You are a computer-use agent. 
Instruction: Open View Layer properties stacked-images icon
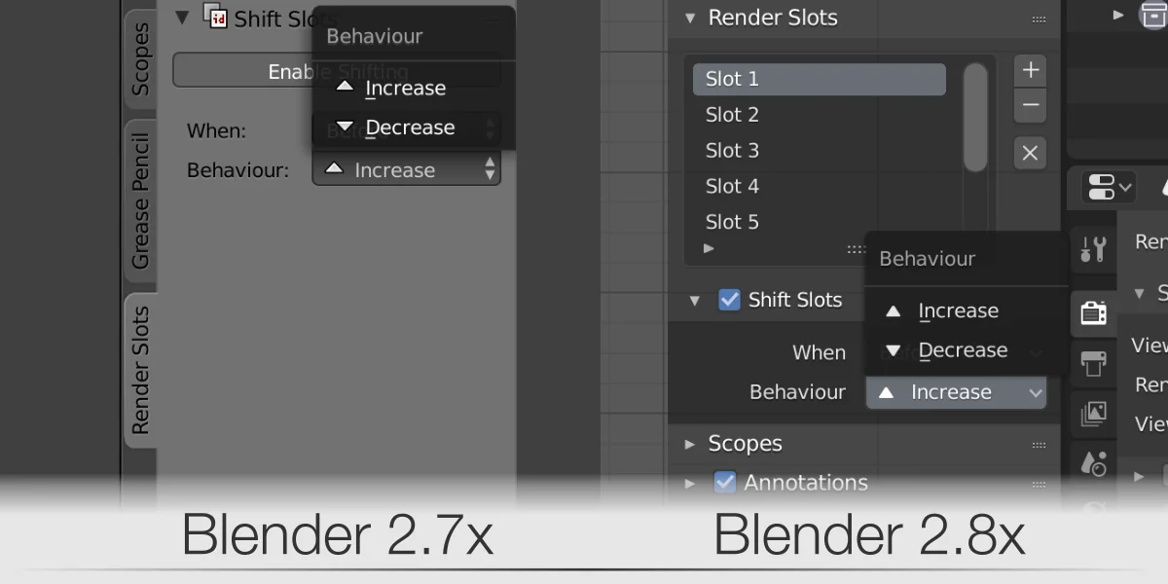pos(1093,414)
